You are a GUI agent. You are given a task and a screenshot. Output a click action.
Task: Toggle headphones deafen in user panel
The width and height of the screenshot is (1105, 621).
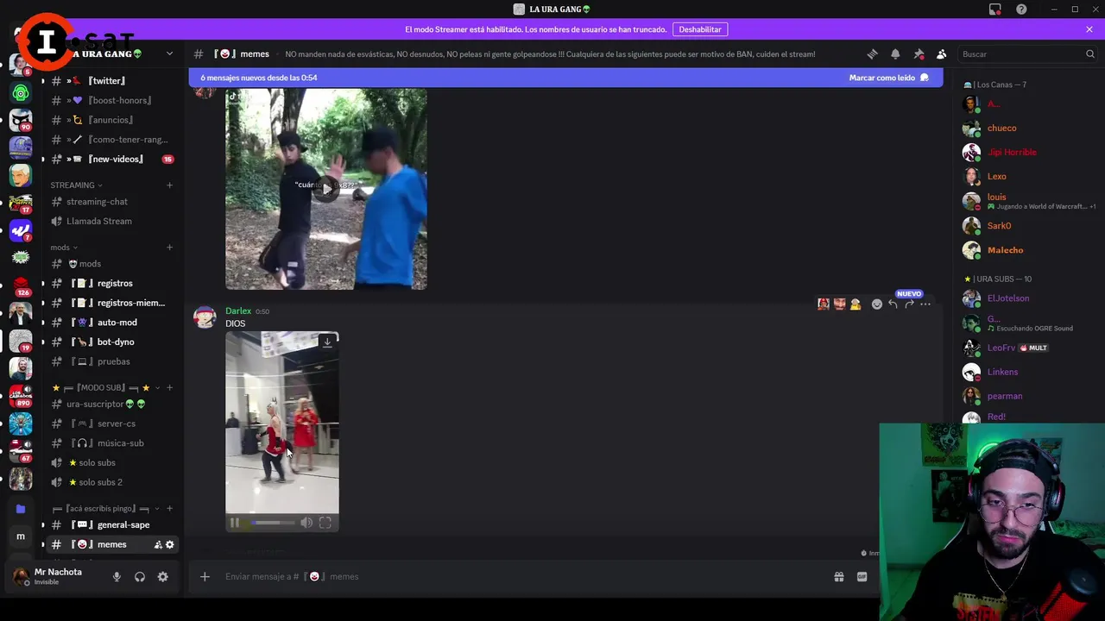coord(140,576)
